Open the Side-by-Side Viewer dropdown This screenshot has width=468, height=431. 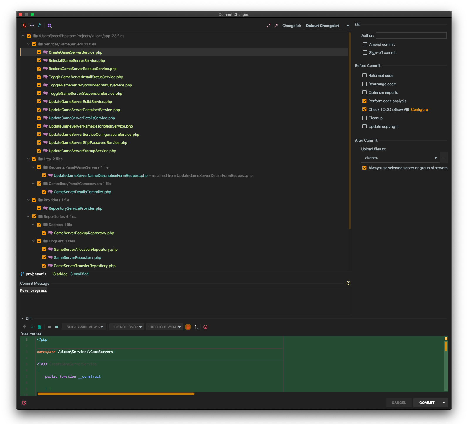[x=85, y=327]
